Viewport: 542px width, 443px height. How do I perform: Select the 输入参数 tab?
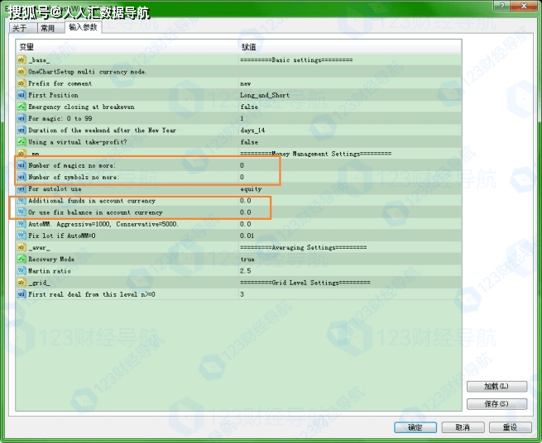tap(83, 27)
